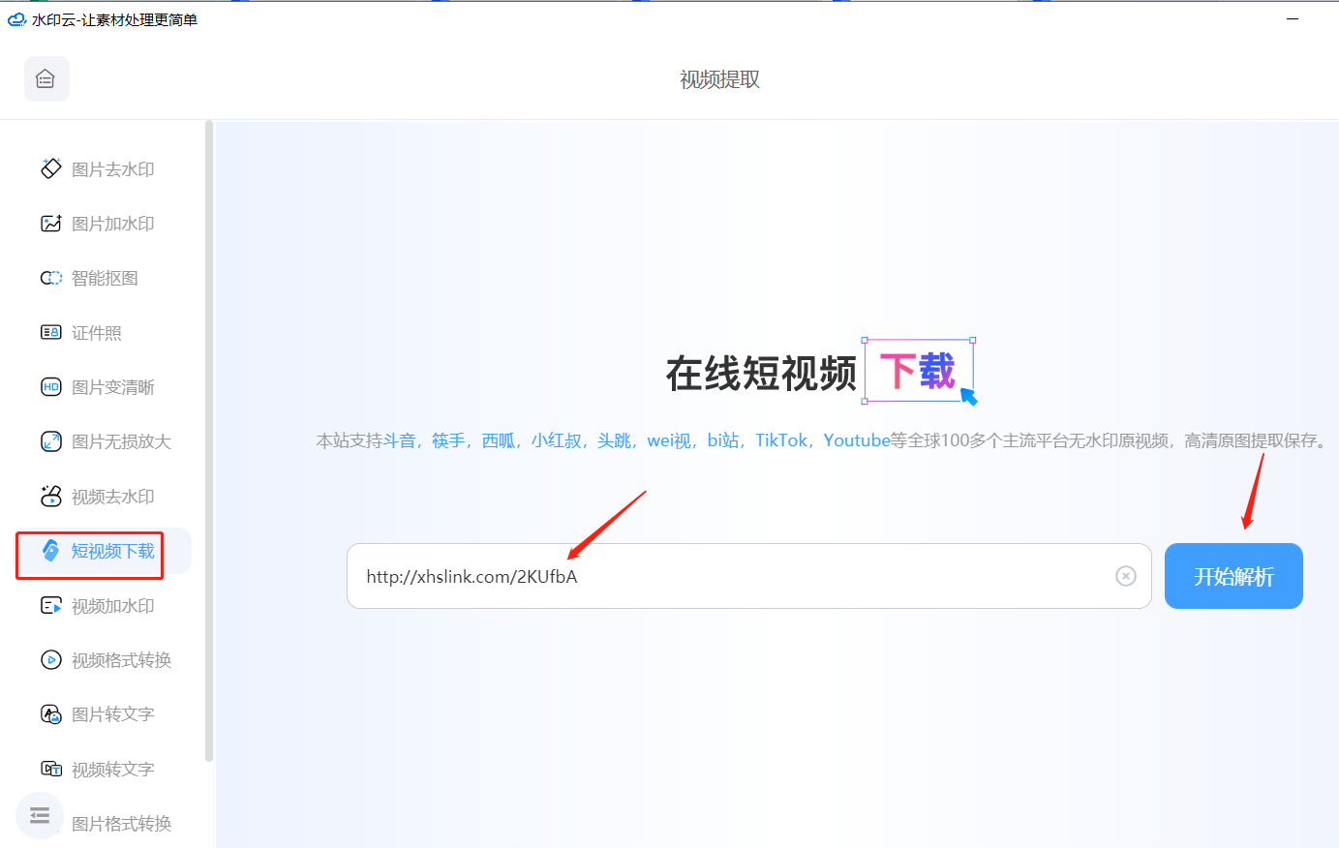Click the 视频加水印 icon
This screenshot has height=848, width=1339.
click(x=51, y=606)
